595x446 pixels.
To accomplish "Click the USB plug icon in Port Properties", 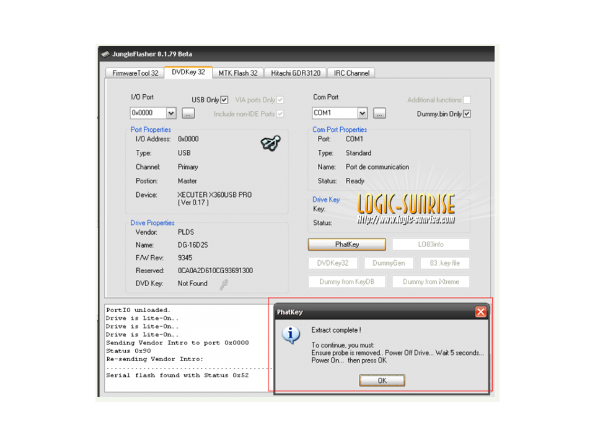I will (271, 143).
